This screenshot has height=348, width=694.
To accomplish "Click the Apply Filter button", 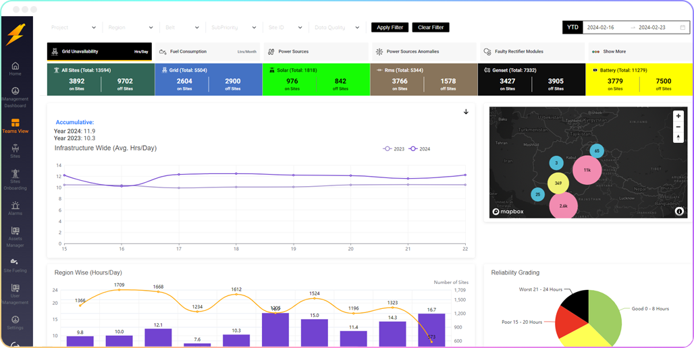I will pos(390,28).
